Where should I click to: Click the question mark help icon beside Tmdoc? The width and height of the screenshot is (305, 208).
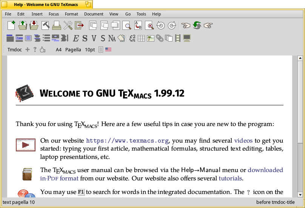(35, 49)
